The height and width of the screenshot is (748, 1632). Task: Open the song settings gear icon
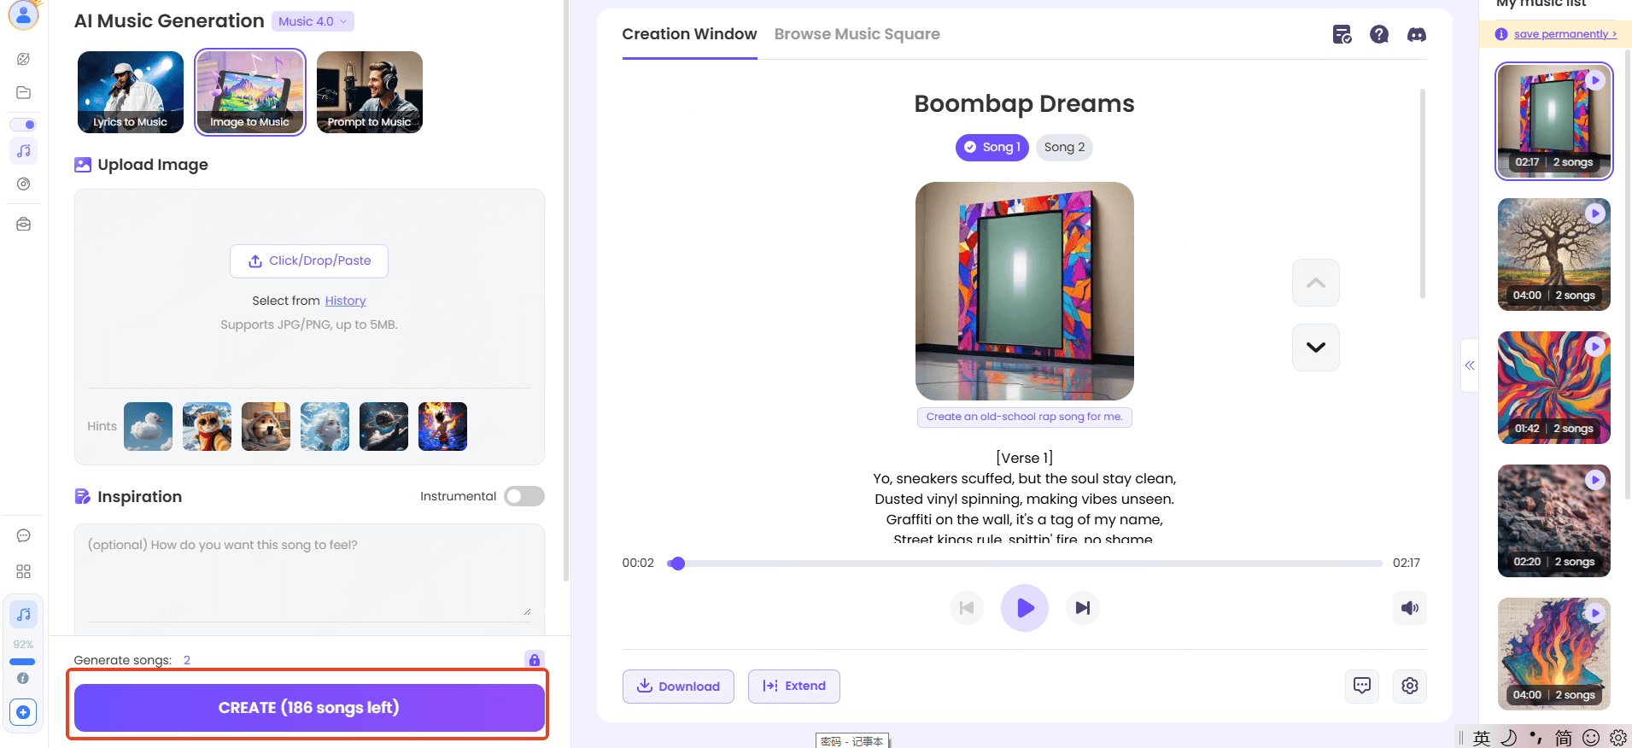1409,686
